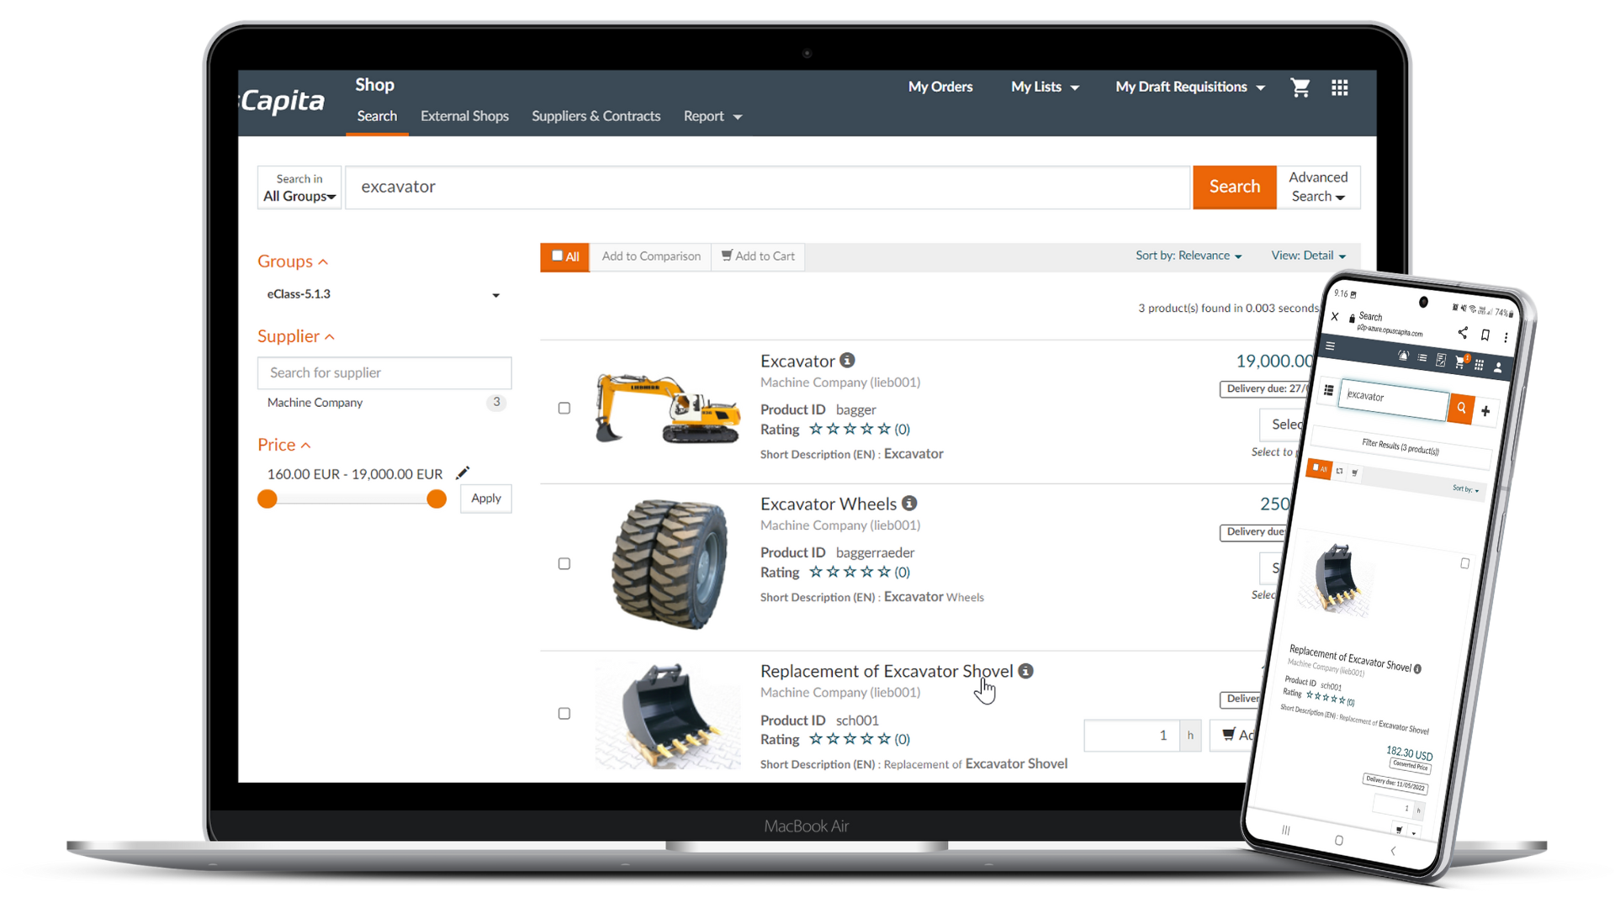Click info icon next to Excavator title

pos(848,361)
